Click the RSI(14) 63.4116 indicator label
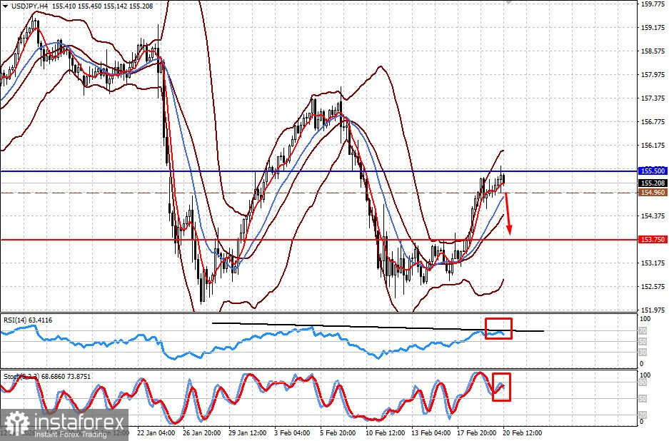This screenshot has height=441, width=669. [28, 320]
